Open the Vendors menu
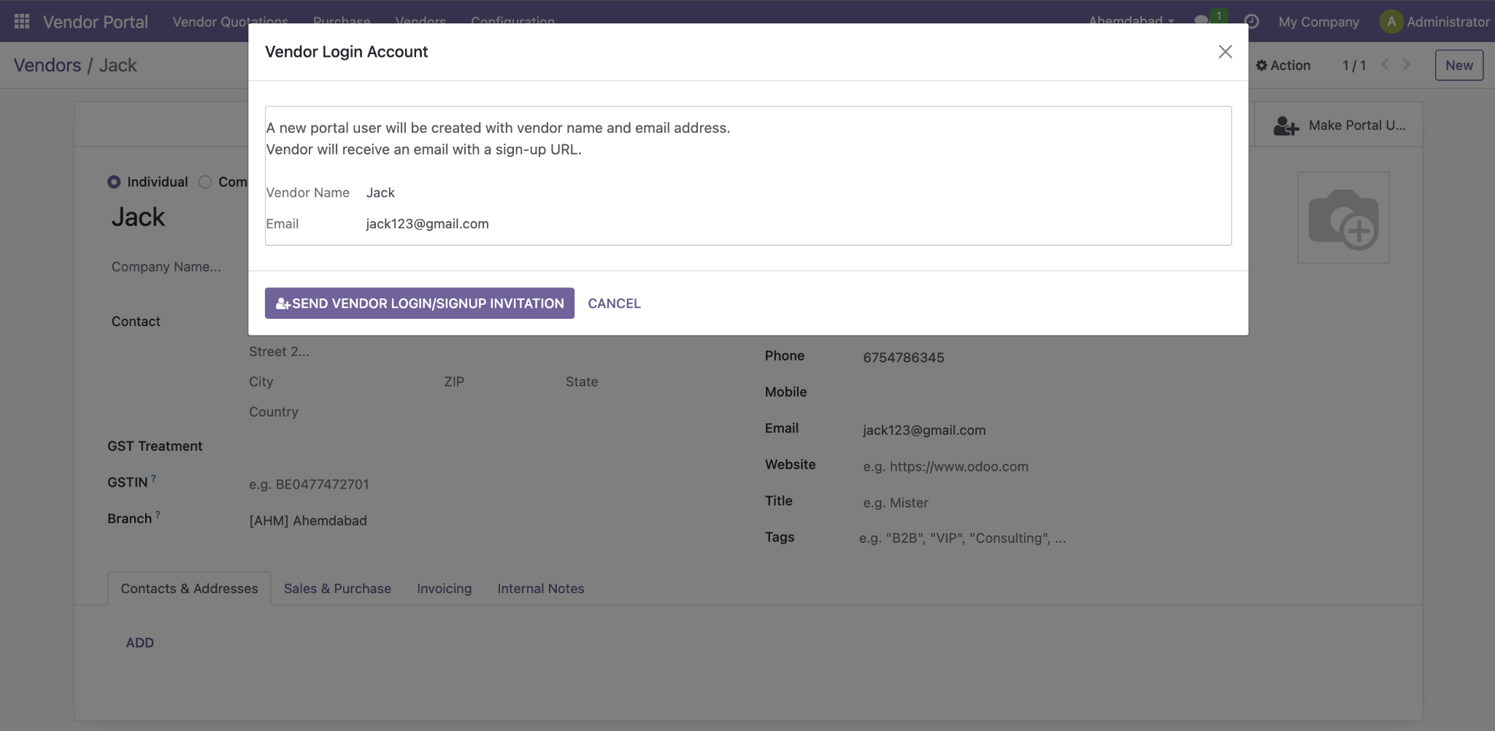The width and height of the screenshot is (1495, 731). (420, 21)
